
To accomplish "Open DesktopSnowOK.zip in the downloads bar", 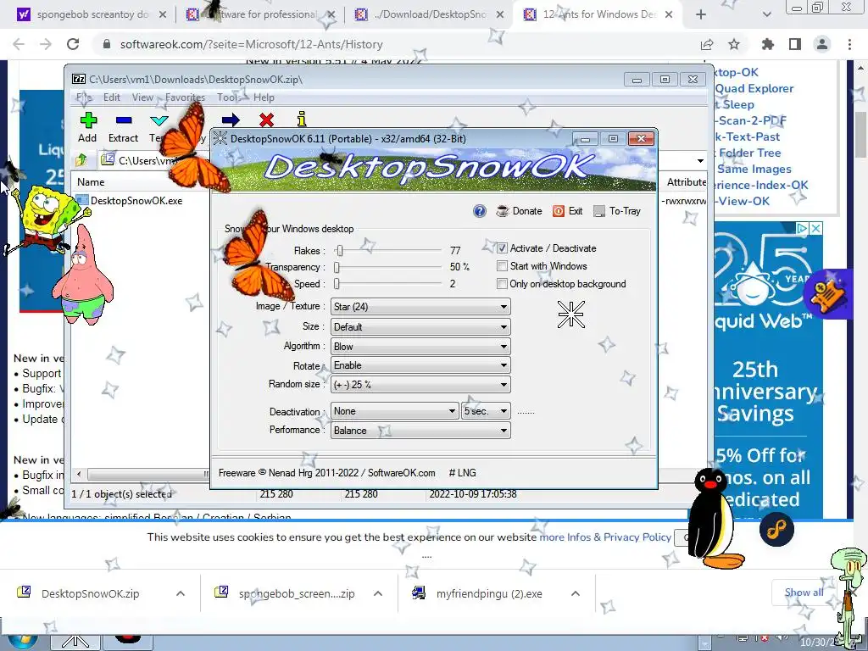I will coord(90,593).
